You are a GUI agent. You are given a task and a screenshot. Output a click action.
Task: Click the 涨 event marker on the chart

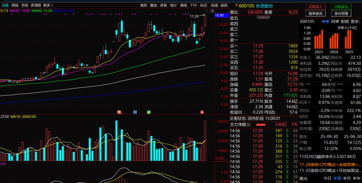[202, 112]
